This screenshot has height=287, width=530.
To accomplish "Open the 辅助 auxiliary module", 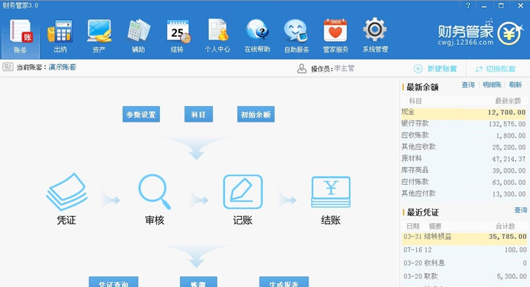I will coord(138,36).
